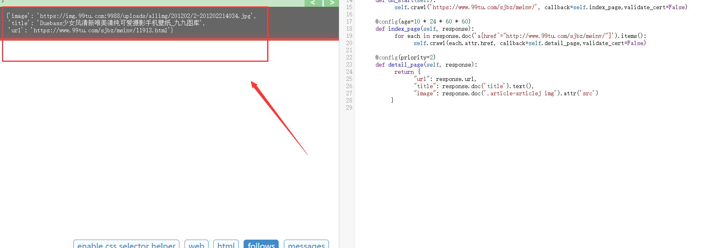This screenshot has height=248, width=708.
Task: Click the self.crawl(each.attr.href line
Action: [x=530, y=43]
